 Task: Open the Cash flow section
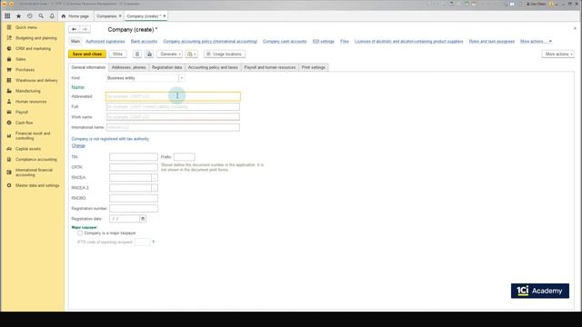click(25, 123)
